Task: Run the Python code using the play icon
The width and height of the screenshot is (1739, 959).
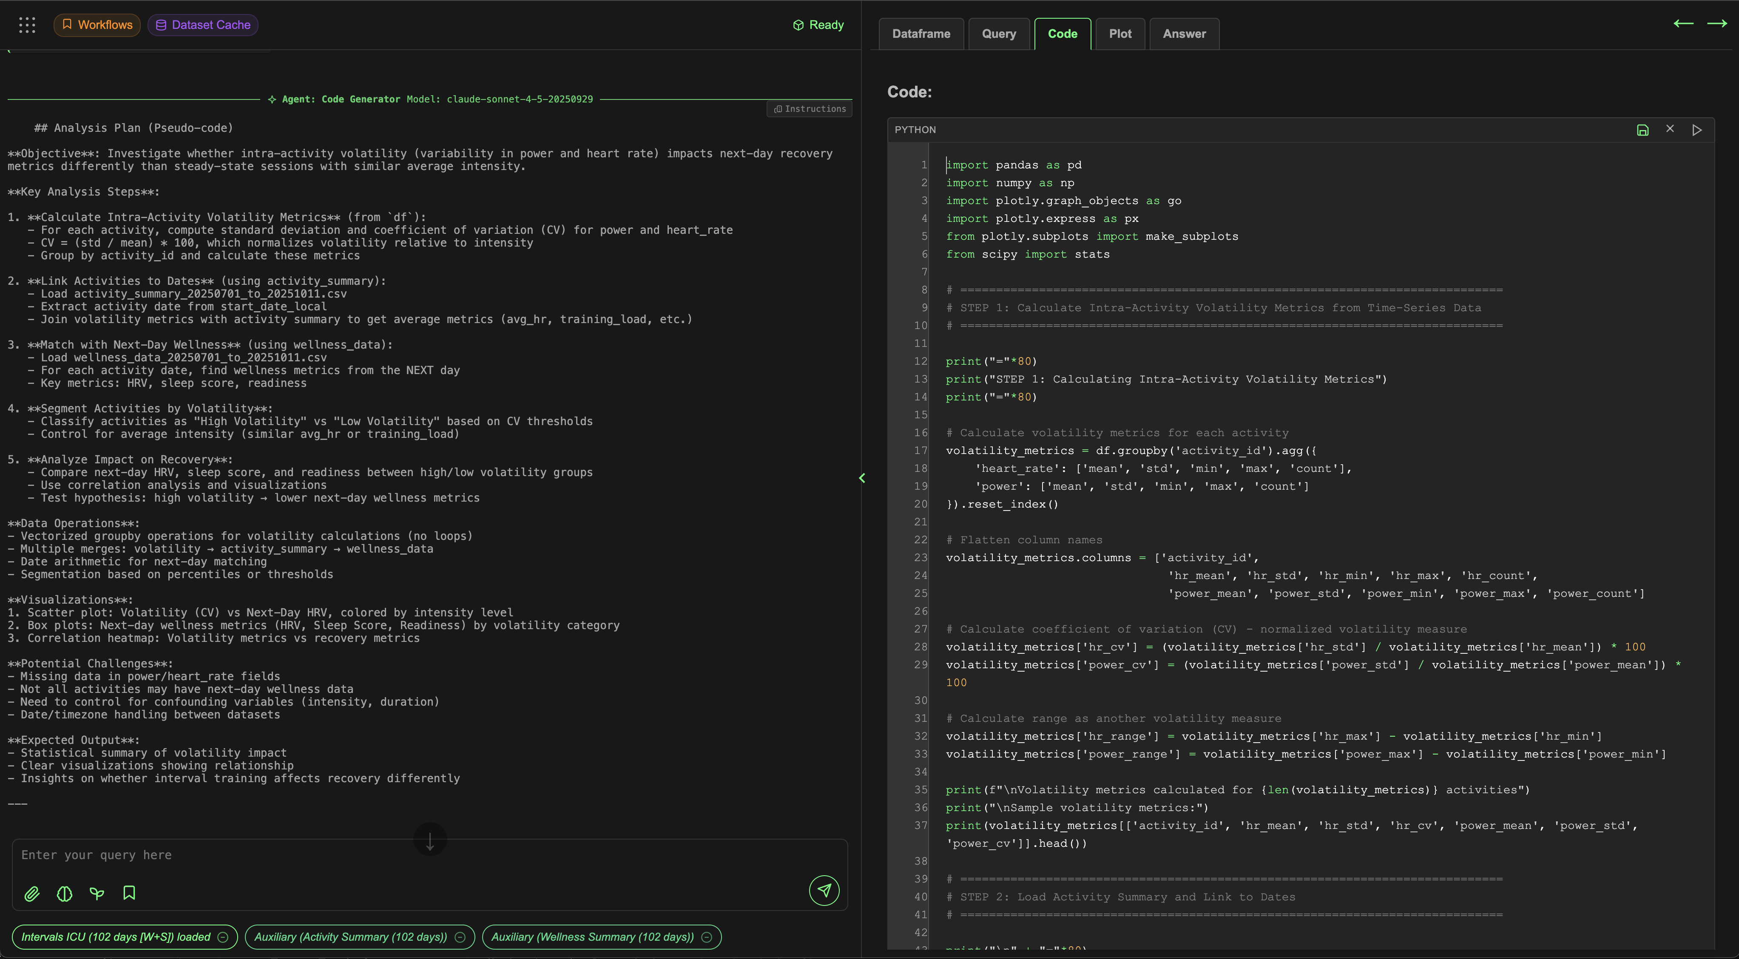Action: tap(1697, 130)
